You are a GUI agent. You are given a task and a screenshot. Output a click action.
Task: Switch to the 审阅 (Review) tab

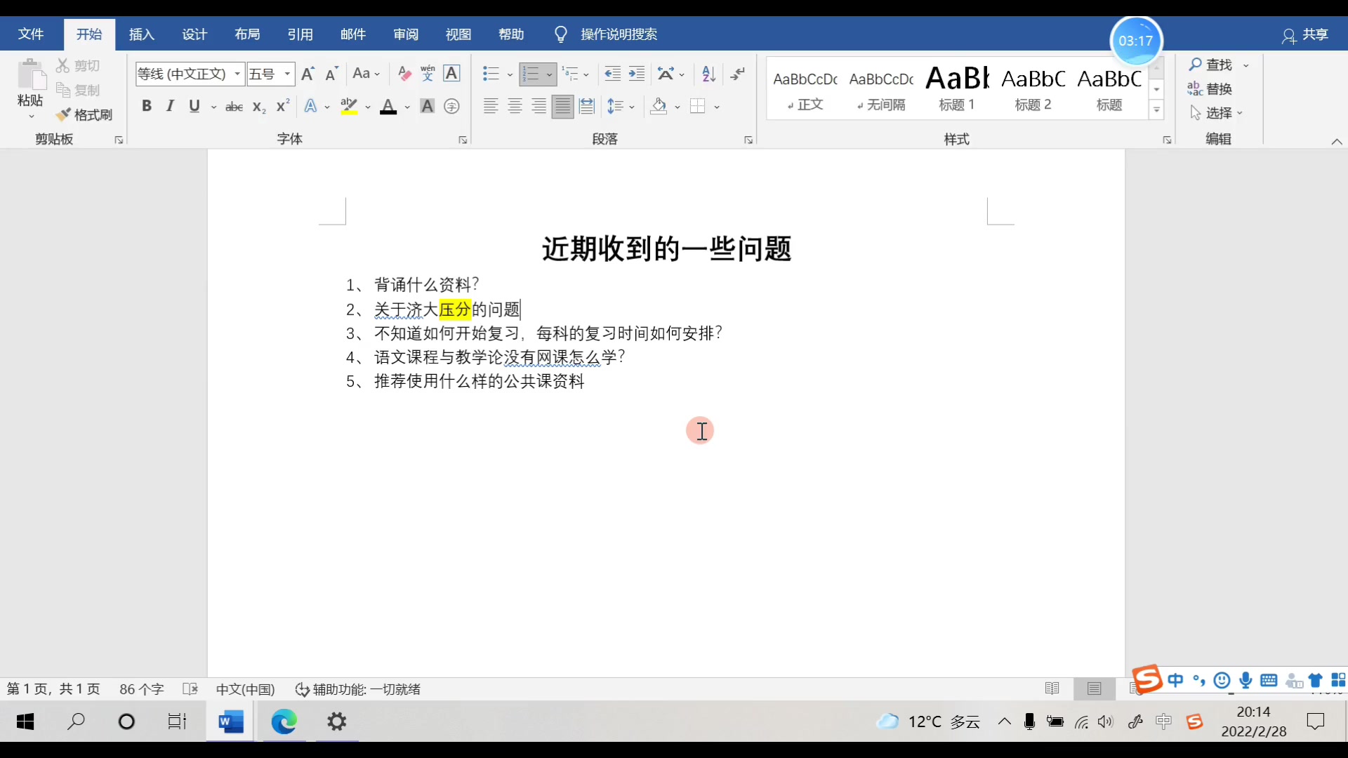(x=406, y=34)
